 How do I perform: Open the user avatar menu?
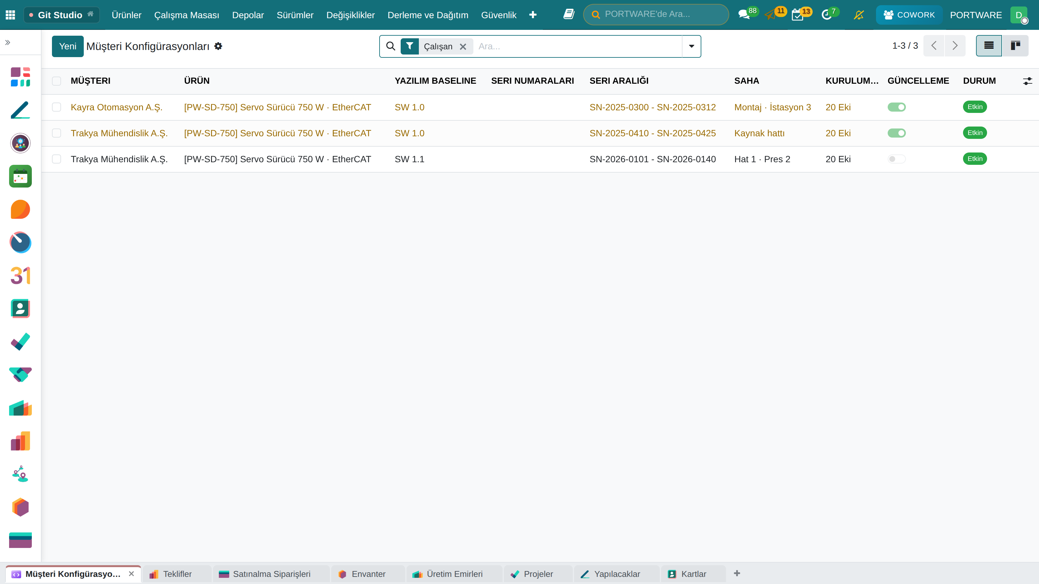click(x=1019, y=15)
